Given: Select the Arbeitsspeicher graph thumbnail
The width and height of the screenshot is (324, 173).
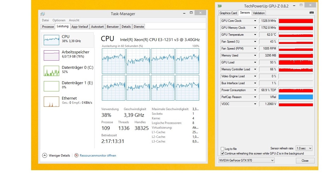Looking at the screenshot, I should pyautogui.click(x=51, y=55).
